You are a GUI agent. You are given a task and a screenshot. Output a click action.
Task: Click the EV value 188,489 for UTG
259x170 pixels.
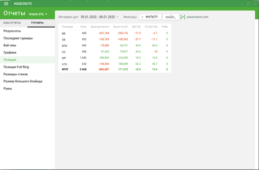pyautogui.click(x=123, y=64)
